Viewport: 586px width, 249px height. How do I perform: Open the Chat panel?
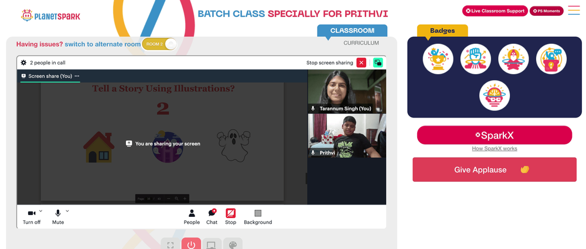coord(212,217)
